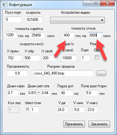Select carriage precision field with 1200
117x135 pixels.
[x=11, y=35]
